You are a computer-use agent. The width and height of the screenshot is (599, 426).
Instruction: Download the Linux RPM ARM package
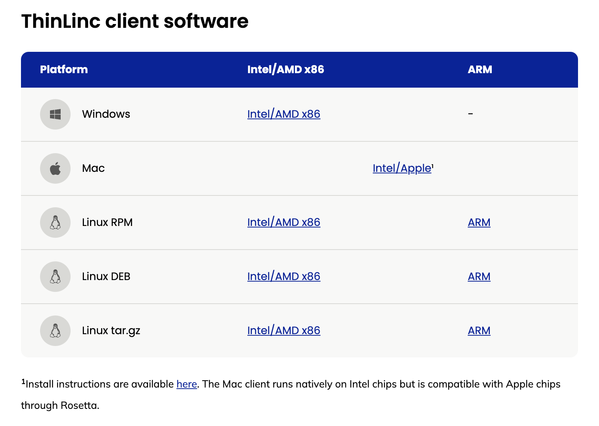coord(479,222)
